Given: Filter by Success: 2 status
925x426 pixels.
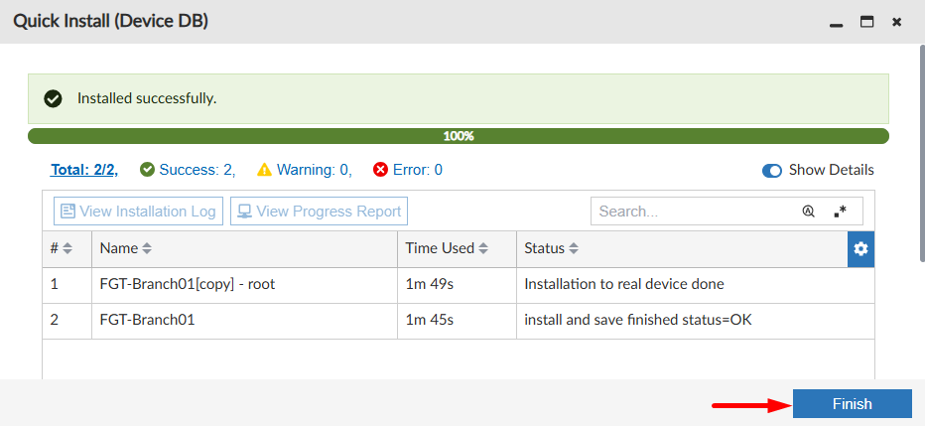Looking at the screenshot, I should tap(198, 170).
